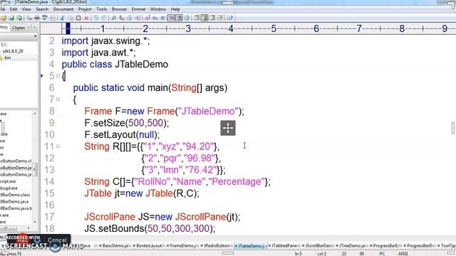The width and height of the screenshot is (456, 256).
Task: Click the file list scroll down arrow
Action: pyautogui.click(x=35, y=222)
